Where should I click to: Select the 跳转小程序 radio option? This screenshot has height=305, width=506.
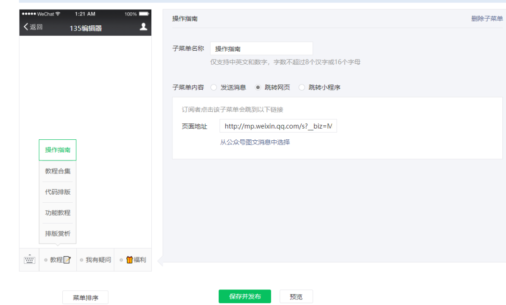[302, 87]
